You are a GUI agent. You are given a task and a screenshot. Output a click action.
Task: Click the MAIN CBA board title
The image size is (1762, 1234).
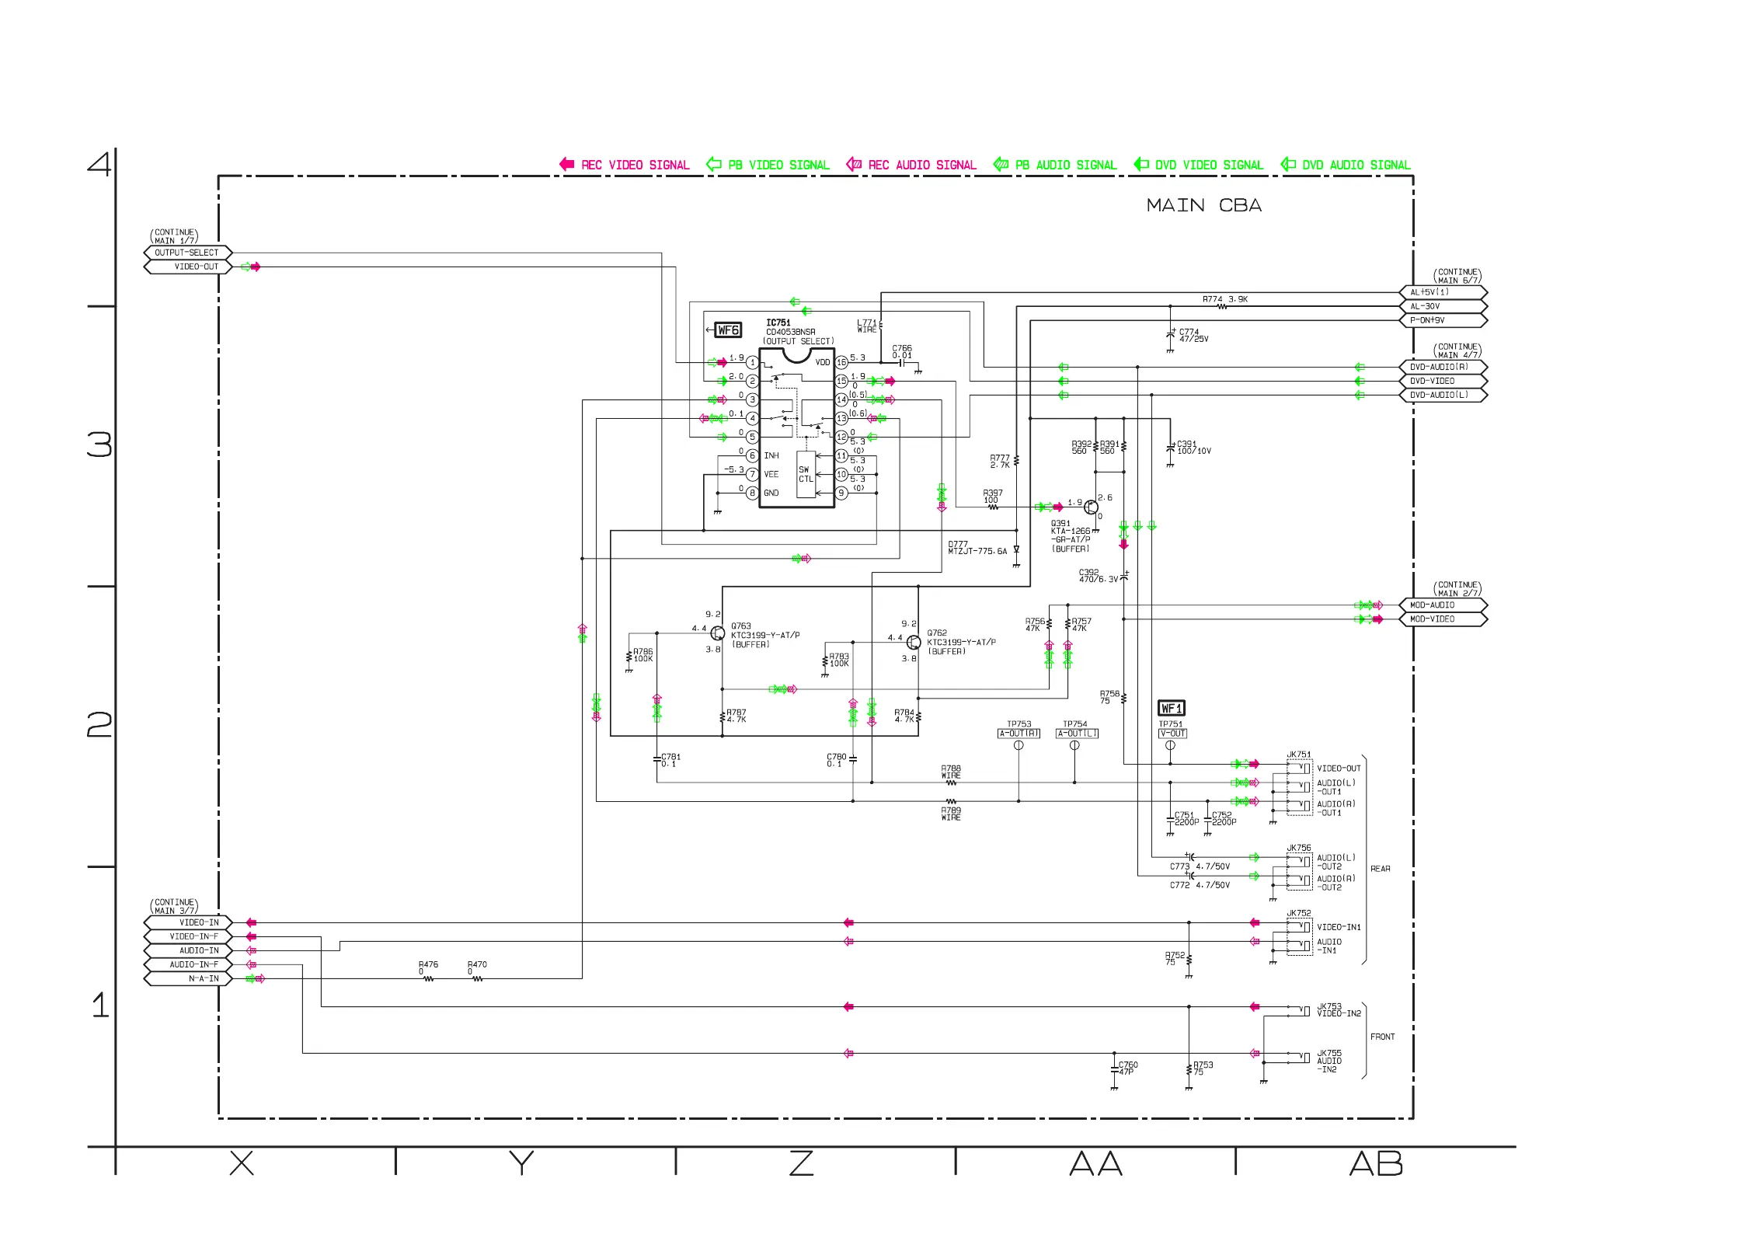(x=1203, y=205)
